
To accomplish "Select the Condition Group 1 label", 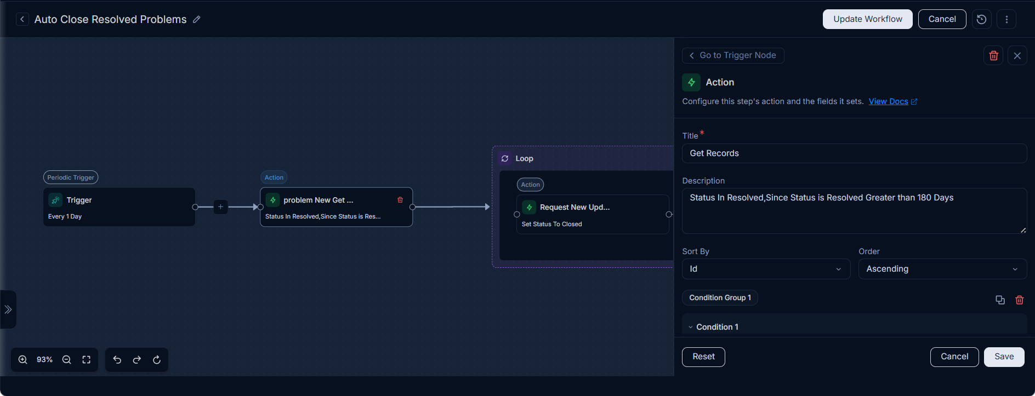I will tap(720, 298).
